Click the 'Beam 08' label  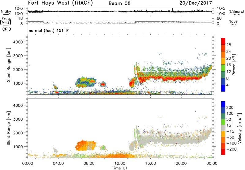[119, 3]
